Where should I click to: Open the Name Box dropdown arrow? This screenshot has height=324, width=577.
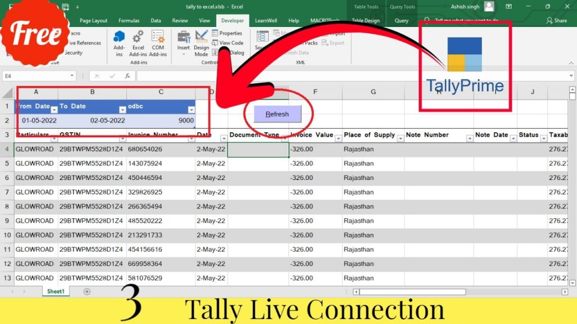72,76
